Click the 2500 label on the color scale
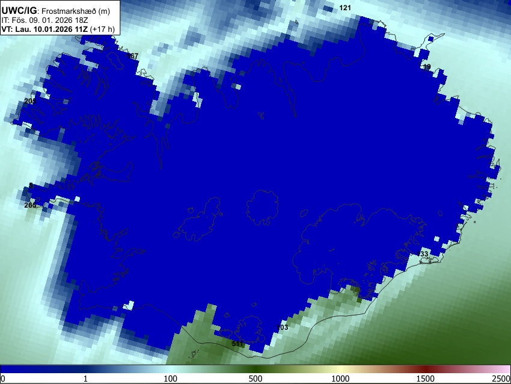The image size is (511, 384). [501, 379]
